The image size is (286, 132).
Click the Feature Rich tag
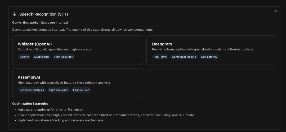(81, 90)
